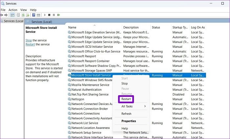
Task: Open the Help toolbar icon
Action: coord(34,15)
